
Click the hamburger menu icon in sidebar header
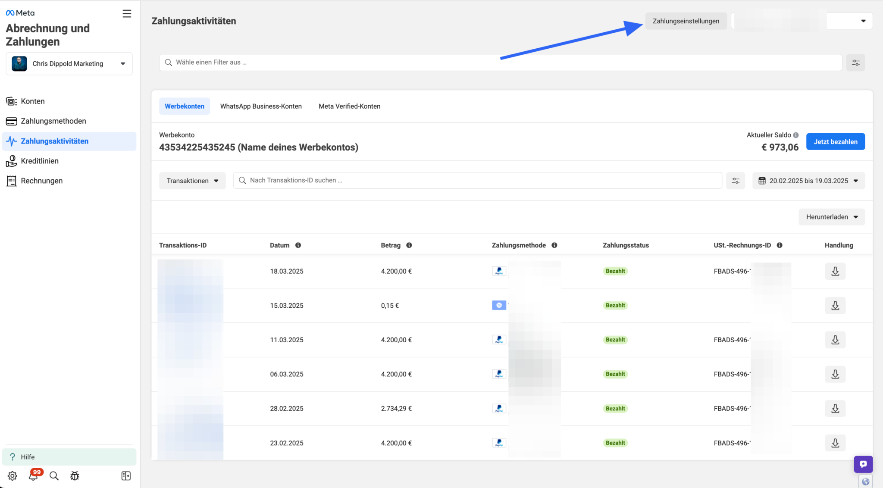tap(127, 14)
